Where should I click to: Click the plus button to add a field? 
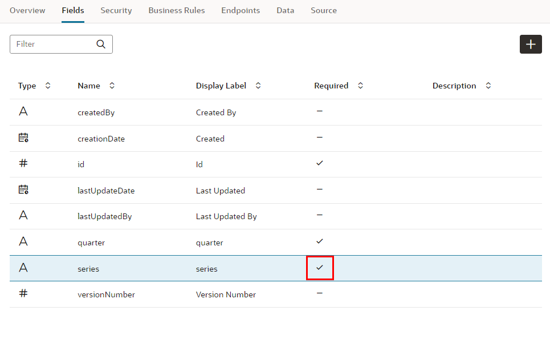tap(530, 45)
